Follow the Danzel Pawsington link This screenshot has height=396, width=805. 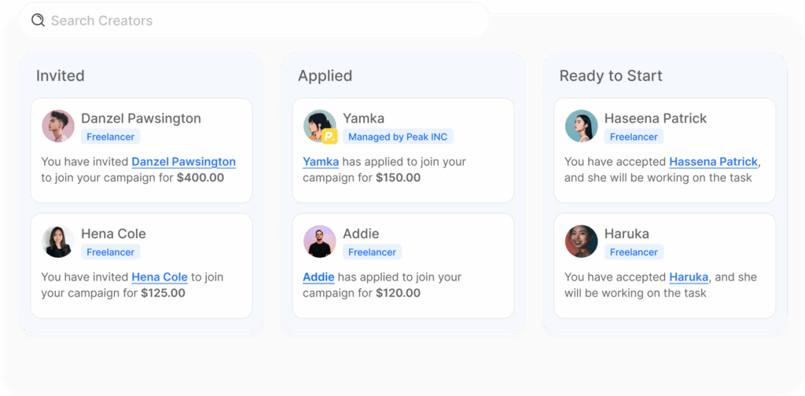click(184, 162)
